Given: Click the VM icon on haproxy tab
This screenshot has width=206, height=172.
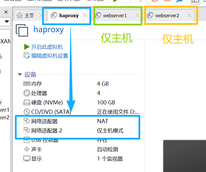Looking at the screenshot, I should click(x=54, y=15).
